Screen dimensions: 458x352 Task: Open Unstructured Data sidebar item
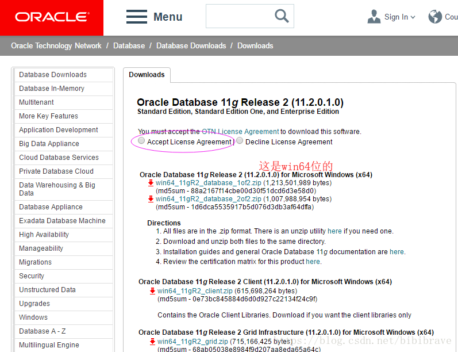point(63,290)
